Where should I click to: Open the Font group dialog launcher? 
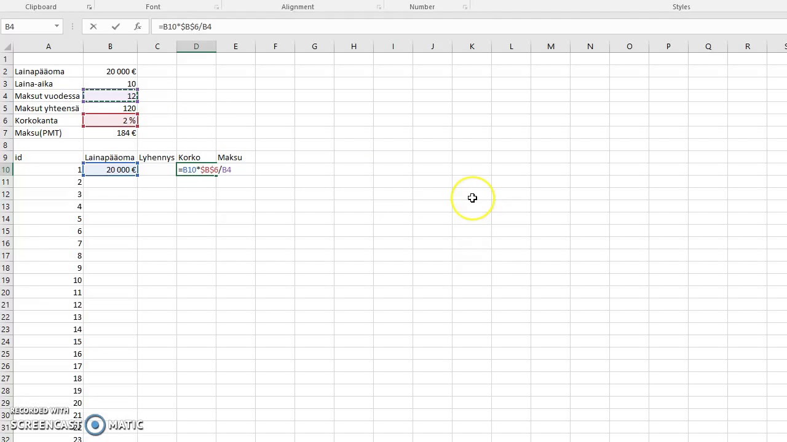pyautogui.click(x=216, y=7)
